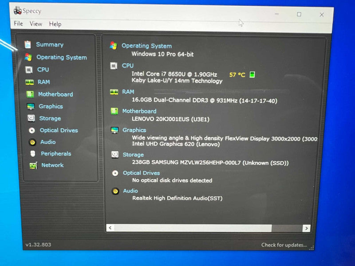
Task: Click the Storage drive icon in summary pane
Action: (115, 154)
